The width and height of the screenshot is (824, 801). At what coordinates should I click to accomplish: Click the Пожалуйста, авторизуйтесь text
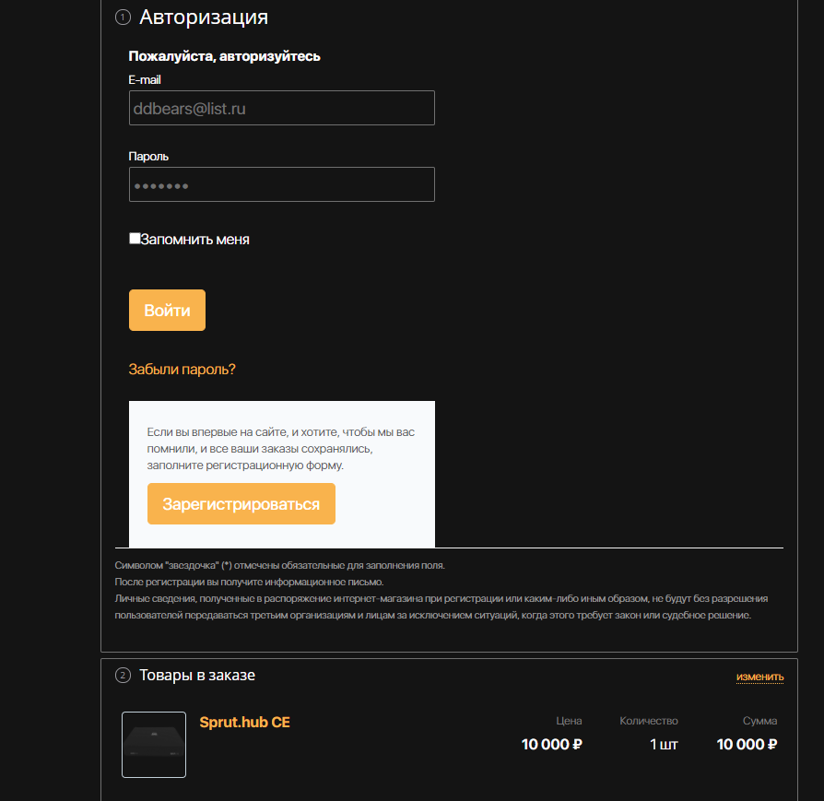[x=224, y=56]
